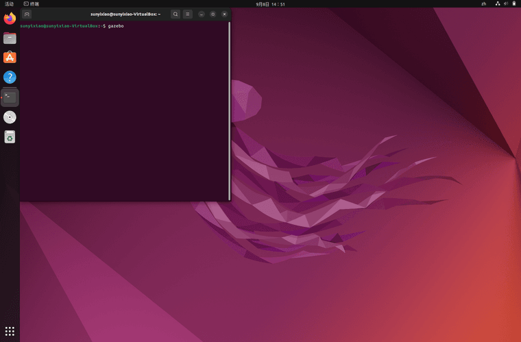Open the Files manager in dock
The height and width of the screenshot is (342, 521).
point(10,38)
